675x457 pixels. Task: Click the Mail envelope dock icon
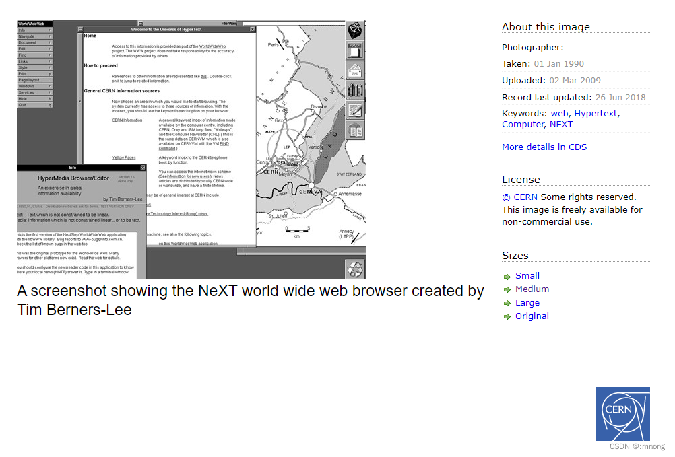[x=355, y=70]
